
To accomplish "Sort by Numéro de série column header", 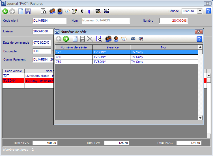I will pos(74,47).
